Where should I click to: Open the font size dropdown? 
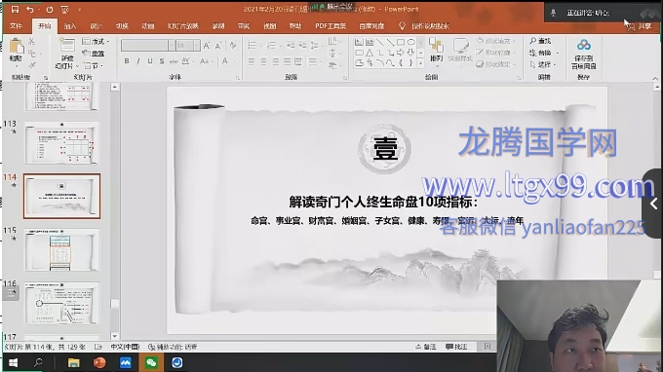click(197, 45)
